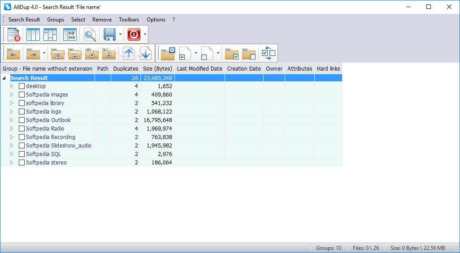Click the 16,795,648 size cell

[x=157, y=120]
